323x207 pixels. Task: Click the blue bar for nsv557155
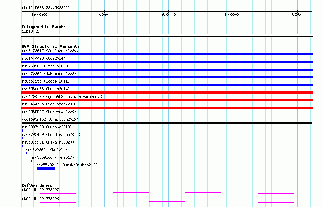click(167, 85)
